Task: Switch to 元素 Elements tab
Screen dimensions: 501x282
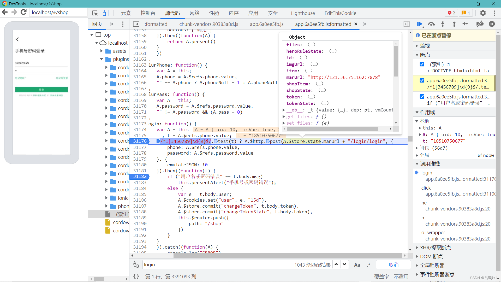Action: pyautogui.click(x=126, y=13)
